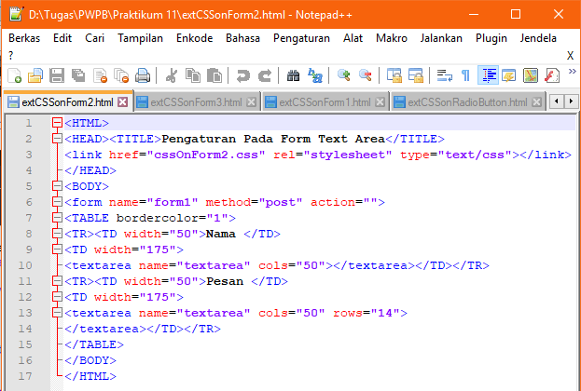Print the current document

coord(143,75)
